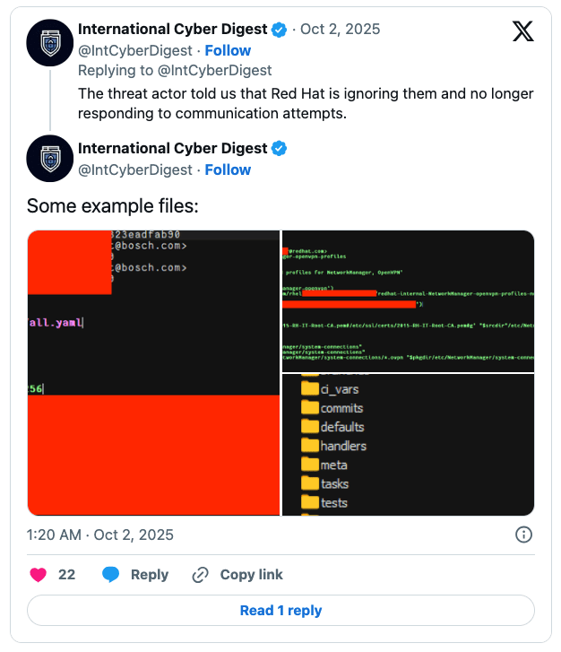The image size is (561, 652).
Task: Open the tweet info circle icon
Action: click(524, 535)
